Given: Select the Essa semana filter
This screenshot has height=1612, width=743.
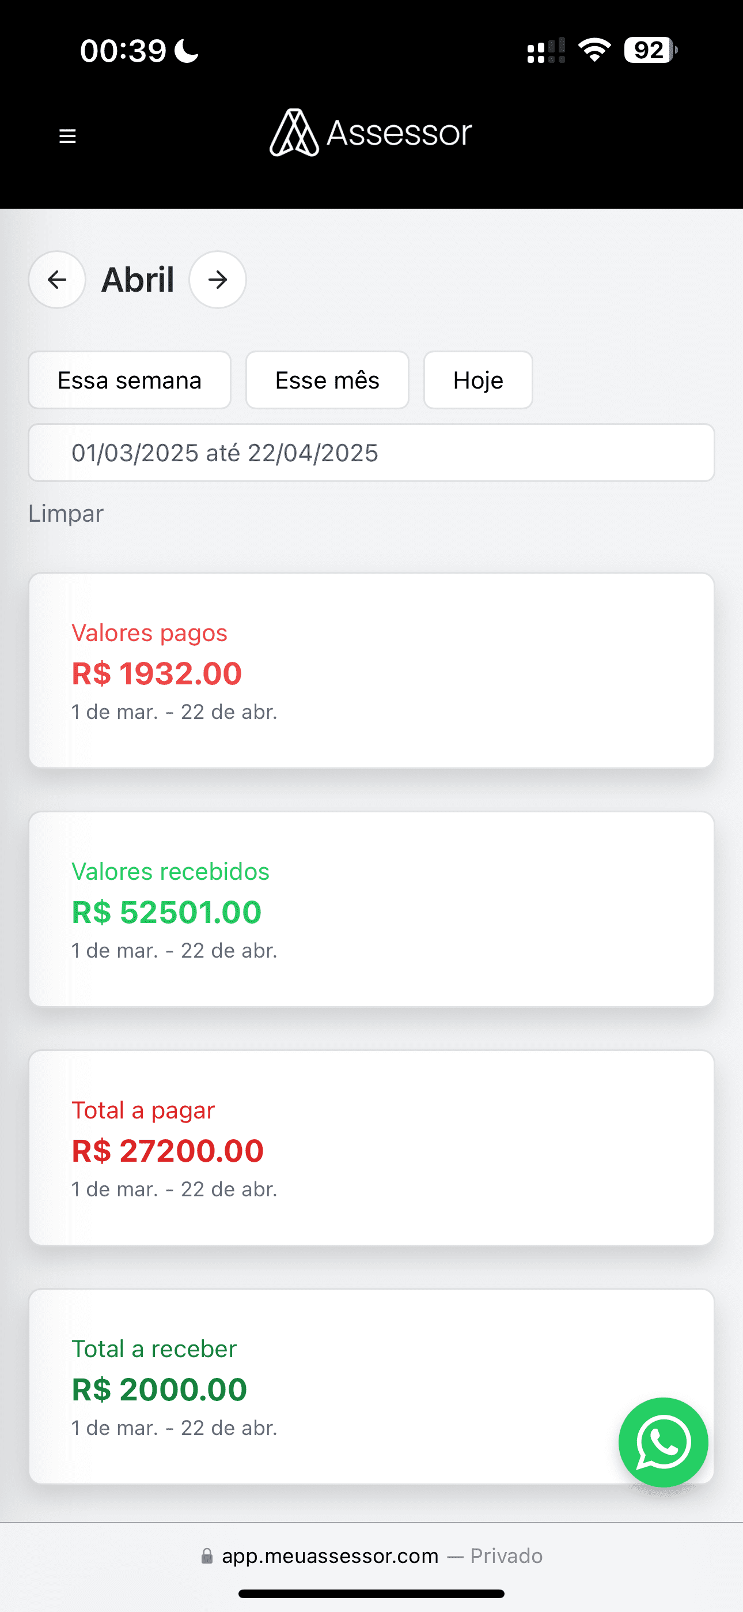Looking at the screenshot, I should [130, 381].
